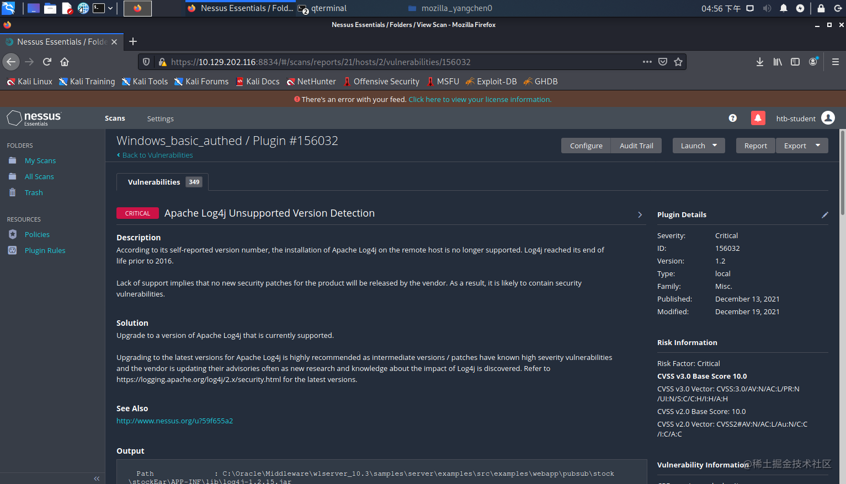This screenshot has height=484, width=846.
Task: Bookmark this page with the star
Action: (x=678, y=62)
